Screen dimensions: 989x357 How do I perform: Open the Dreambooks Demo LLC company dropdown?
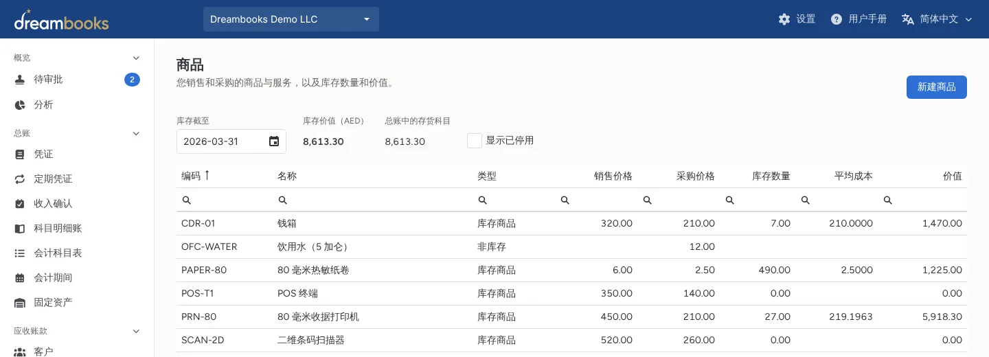291,19
